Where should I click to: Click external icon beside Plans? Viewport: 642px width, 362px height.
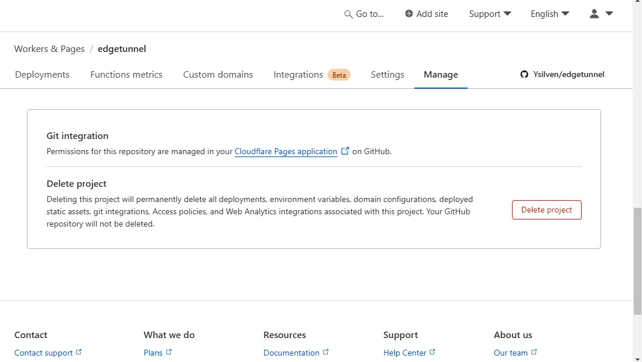(x=169, y=352)
